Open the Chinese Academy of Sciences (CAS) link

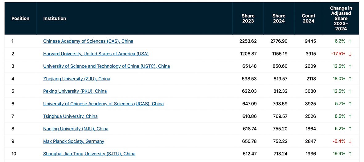click(x=88, y=41)
